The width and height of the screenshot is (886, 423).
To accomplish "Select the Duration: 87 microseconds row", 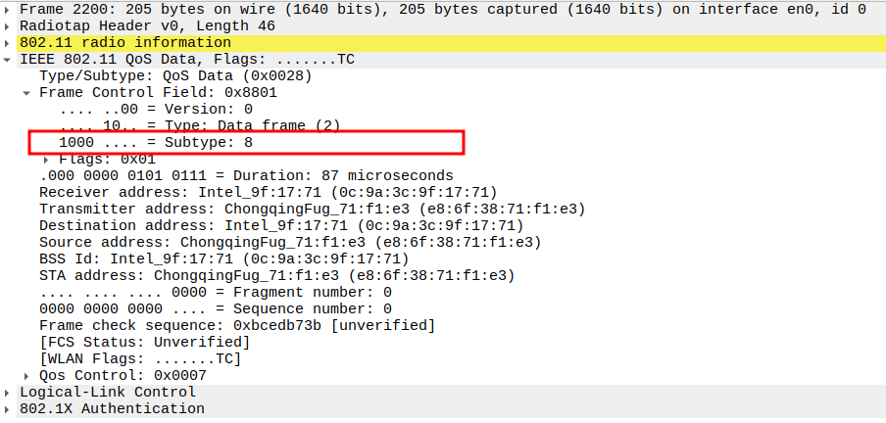I will (x=245, y=175).
